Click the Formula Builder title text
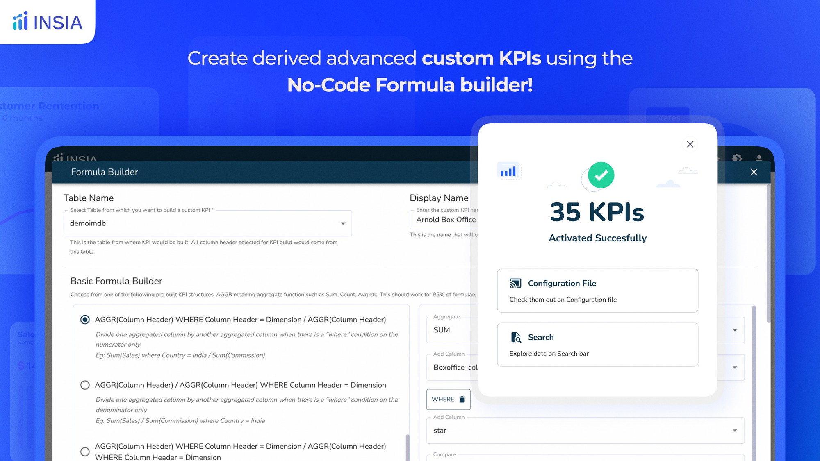This screenshot has width=820, height=461. [x=105, y=172]
